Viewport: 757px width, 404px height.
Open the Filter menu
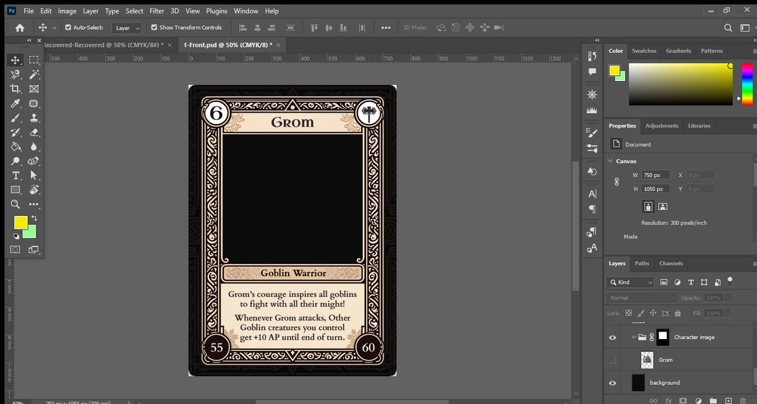[157, 11]
